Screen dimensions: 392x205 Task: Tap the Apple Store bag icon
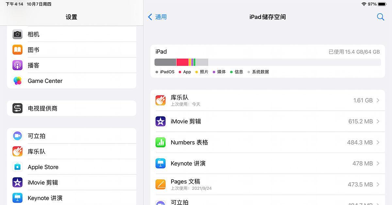click(x=17, y=167)
